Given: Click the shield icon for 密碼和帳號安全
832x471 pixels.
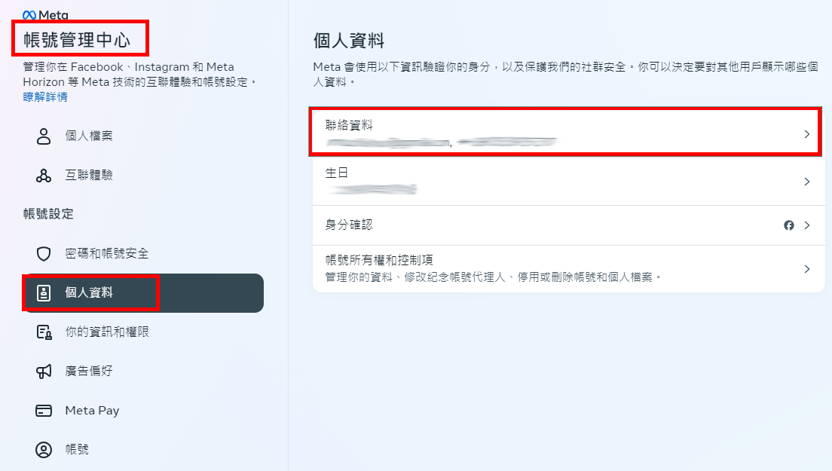Looking at the screenshot, I should (44, 253).
